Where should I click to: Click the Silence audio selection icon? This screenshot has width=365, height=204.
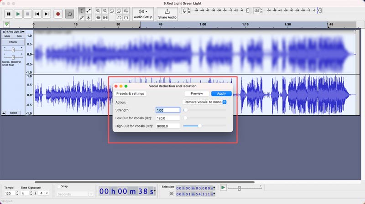105,18
